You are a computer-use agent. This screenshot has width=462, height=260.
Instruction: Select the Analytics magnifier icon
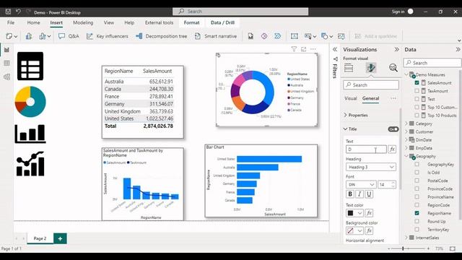click(393, 68)
